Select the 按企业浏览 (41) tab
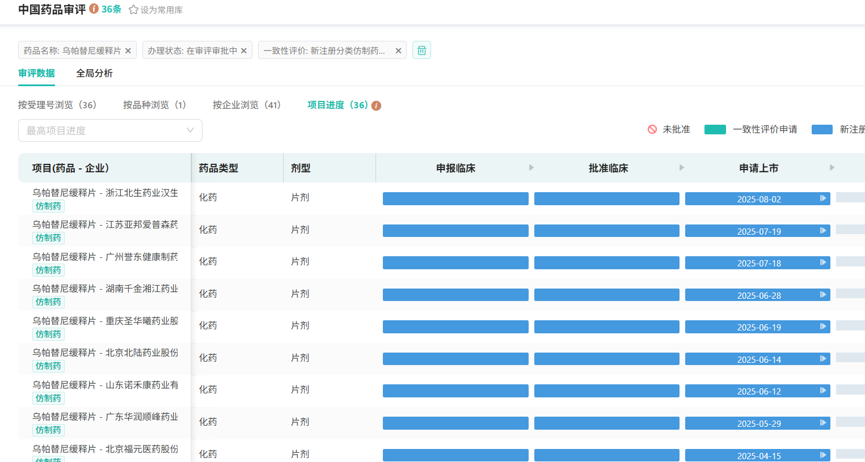This screenshot has width=865, height=462. tap(246, 105)
